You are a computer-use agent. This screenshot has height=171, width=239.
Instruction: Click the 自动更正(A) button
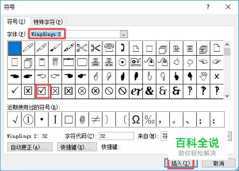pyautogui.click(x=30, y=147)
